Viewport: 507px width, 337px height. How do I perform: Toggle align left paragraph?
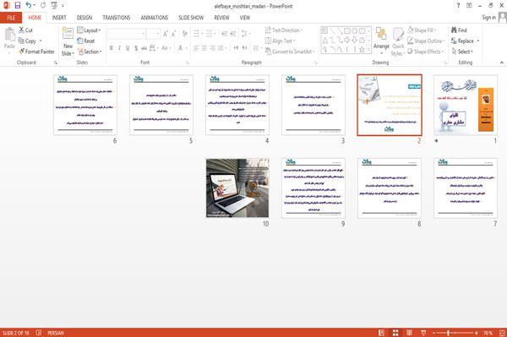point(196,48)
